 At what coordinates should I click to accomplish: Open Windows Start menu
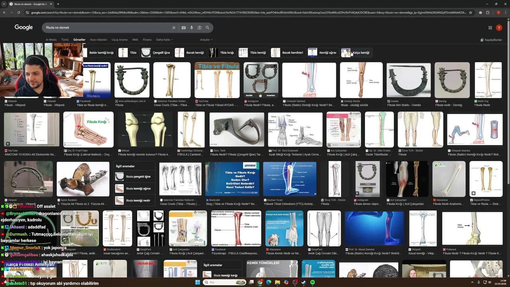coord(198,282)
